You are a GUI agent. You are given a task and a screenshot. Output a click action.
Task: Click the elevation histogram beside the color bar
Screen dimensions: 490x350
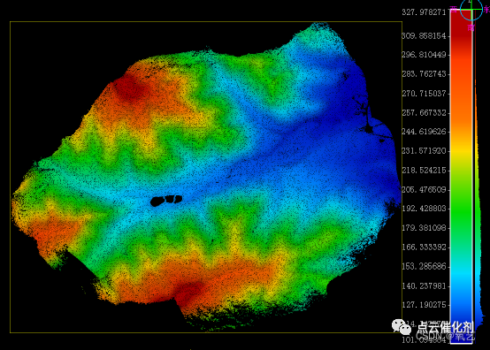tap(477, 203)
